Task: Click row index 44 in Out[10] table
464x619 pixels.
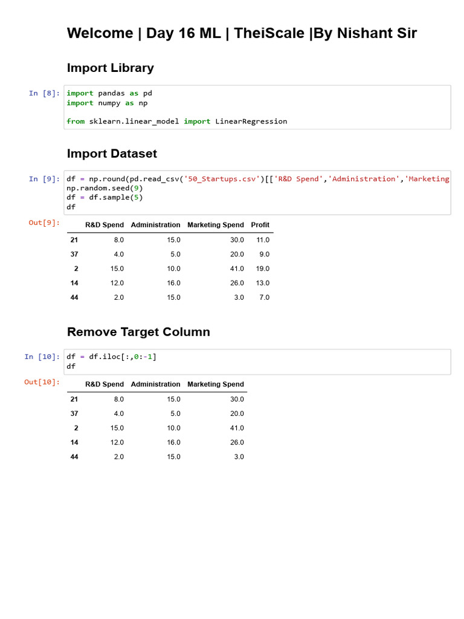Action: (x=74, y=457)
